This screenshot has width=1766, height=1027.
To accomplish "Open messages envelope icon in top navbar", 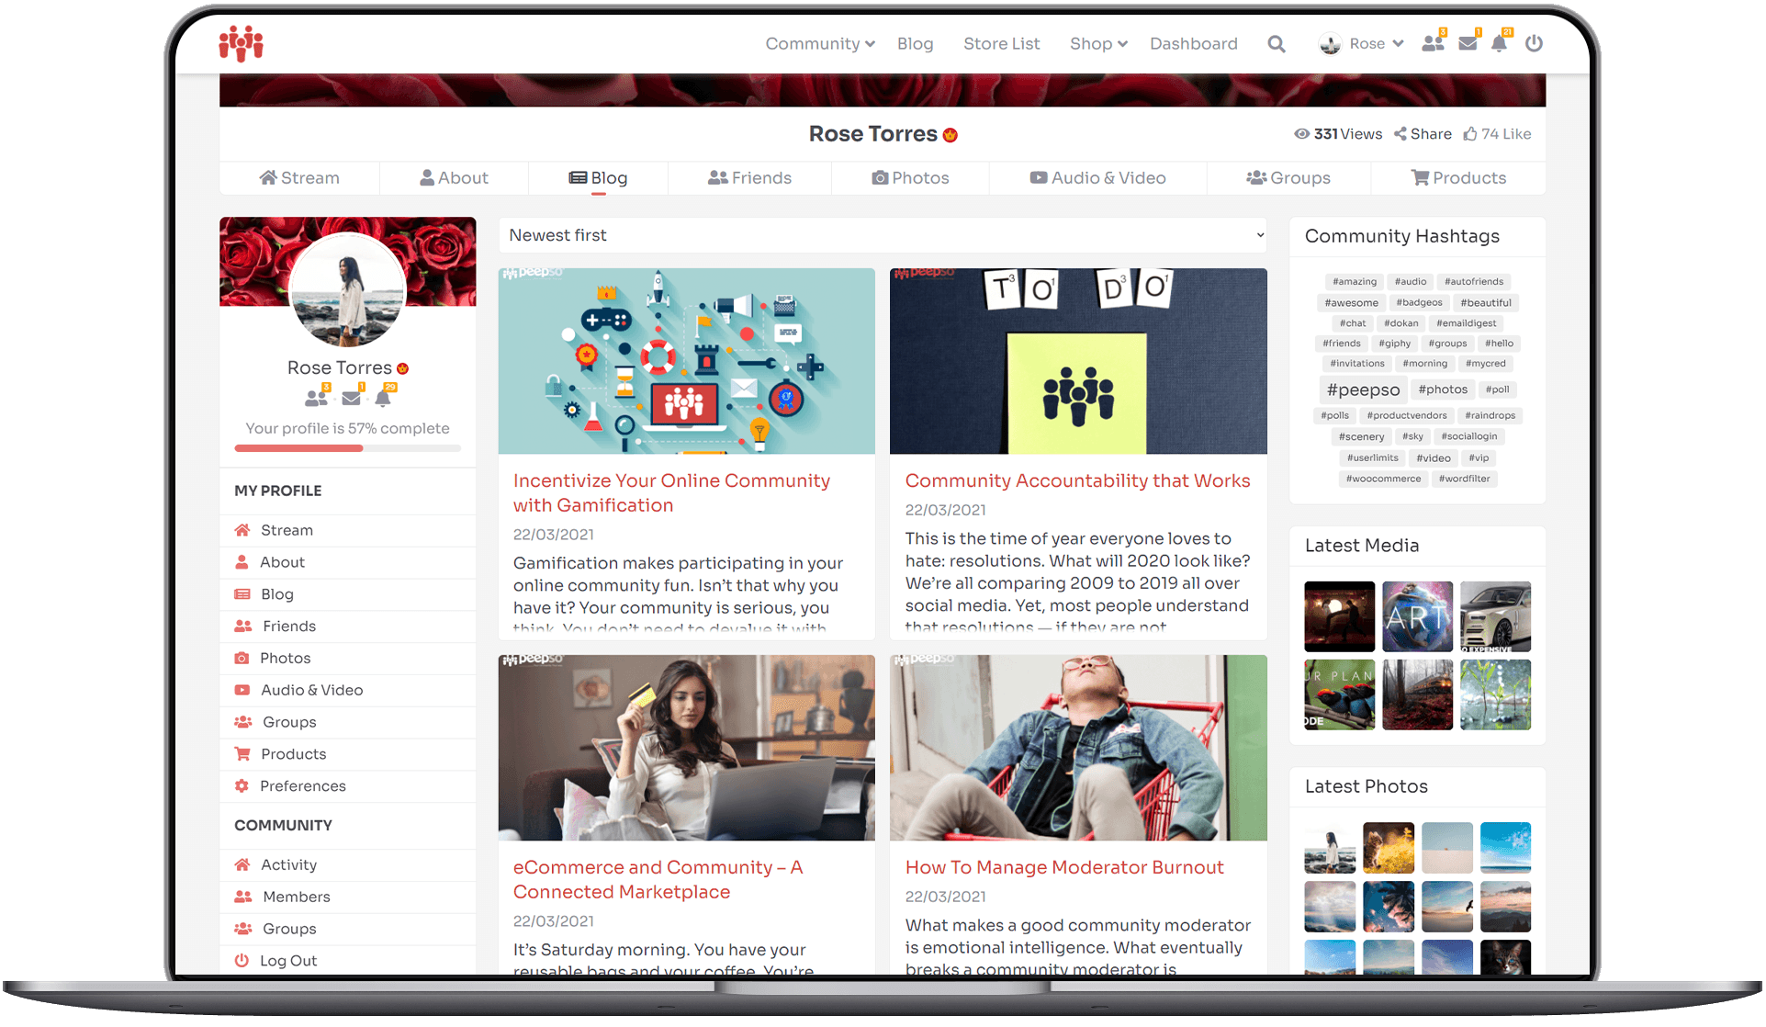I will pyautogui.click(x=1468, y=43).
